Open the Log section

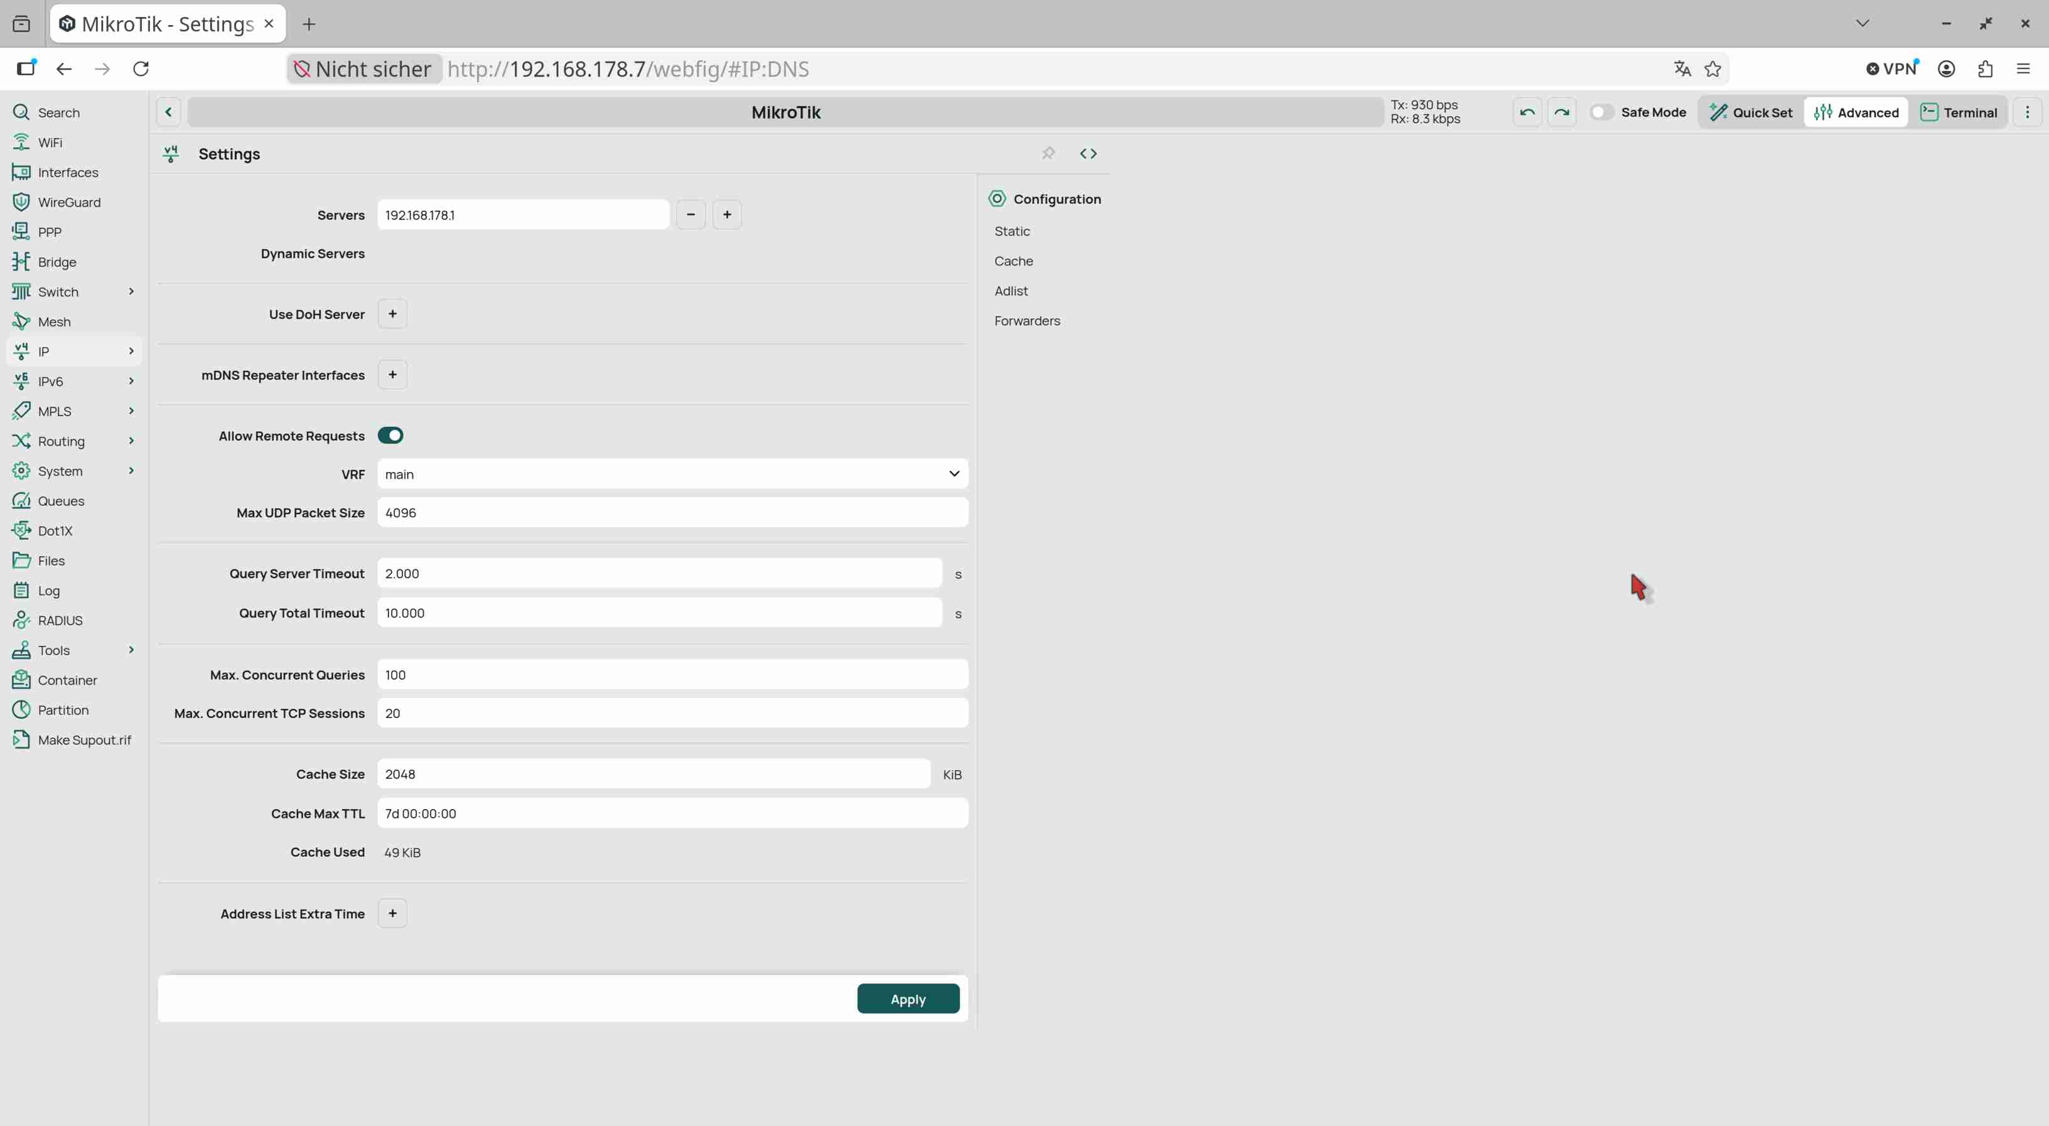pyautogui.click(x=48, y=591)
